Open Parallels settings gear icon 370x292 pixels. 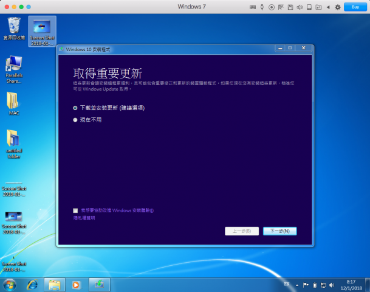coord(338,7)
